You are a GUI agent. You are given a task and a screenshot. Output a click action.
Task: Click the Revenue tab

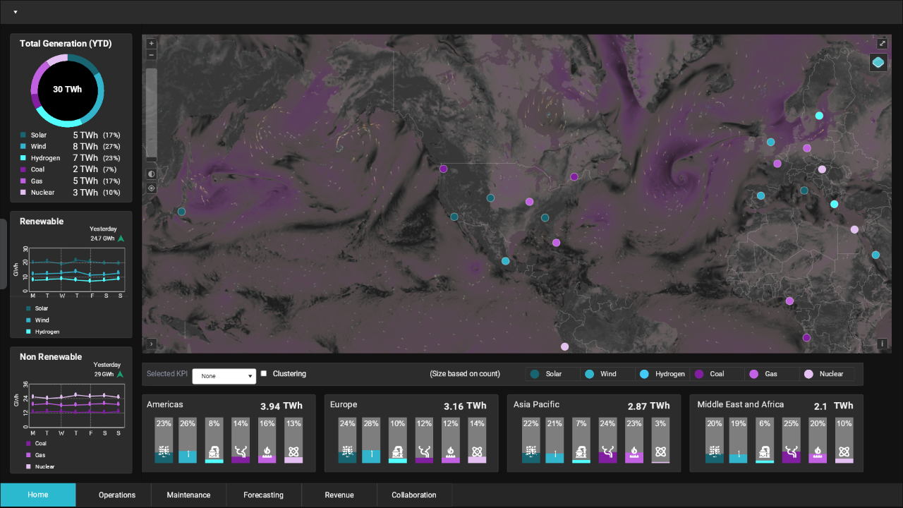tap(339, 495)
